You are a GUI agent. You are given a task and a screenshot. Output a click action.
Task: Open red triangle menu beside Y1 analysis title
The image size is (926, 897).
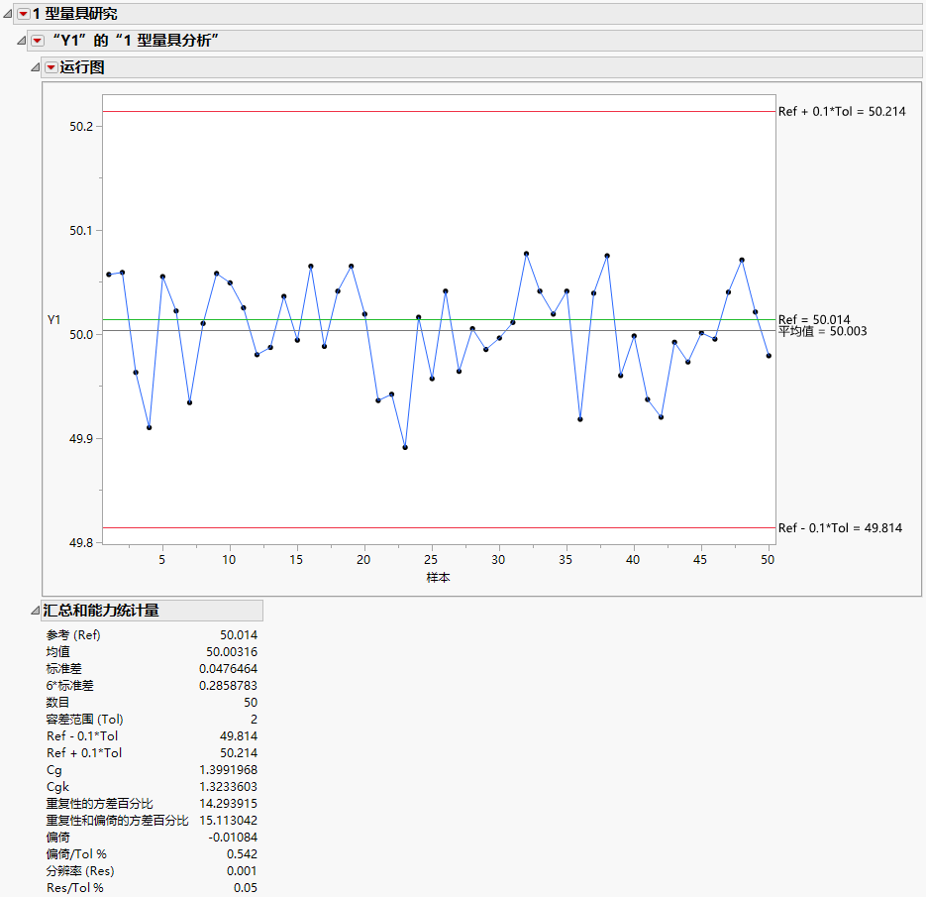pos(38,38)
